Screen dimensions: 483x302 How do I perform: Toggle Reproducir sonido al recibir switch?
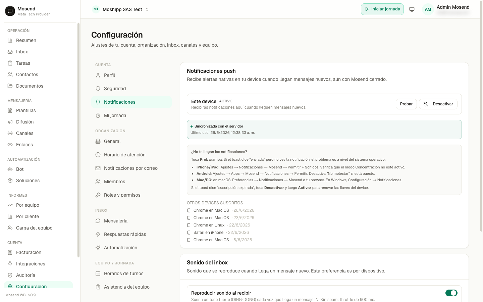[x=451, y=293]
